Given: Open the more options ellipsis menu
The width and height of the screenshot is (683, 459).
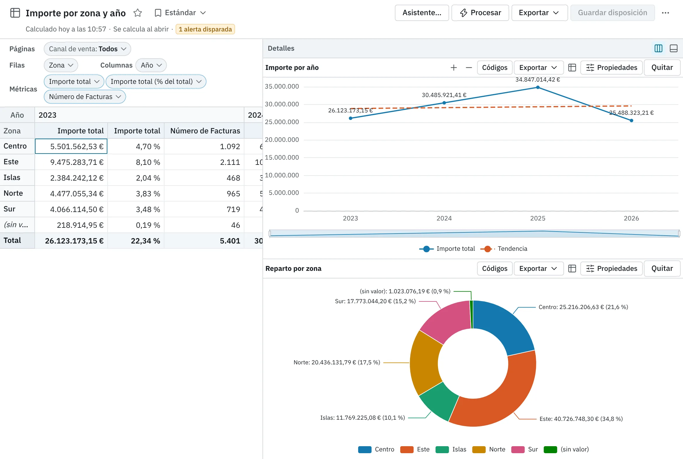Looking at the screenshot, I should pos(666,13).
